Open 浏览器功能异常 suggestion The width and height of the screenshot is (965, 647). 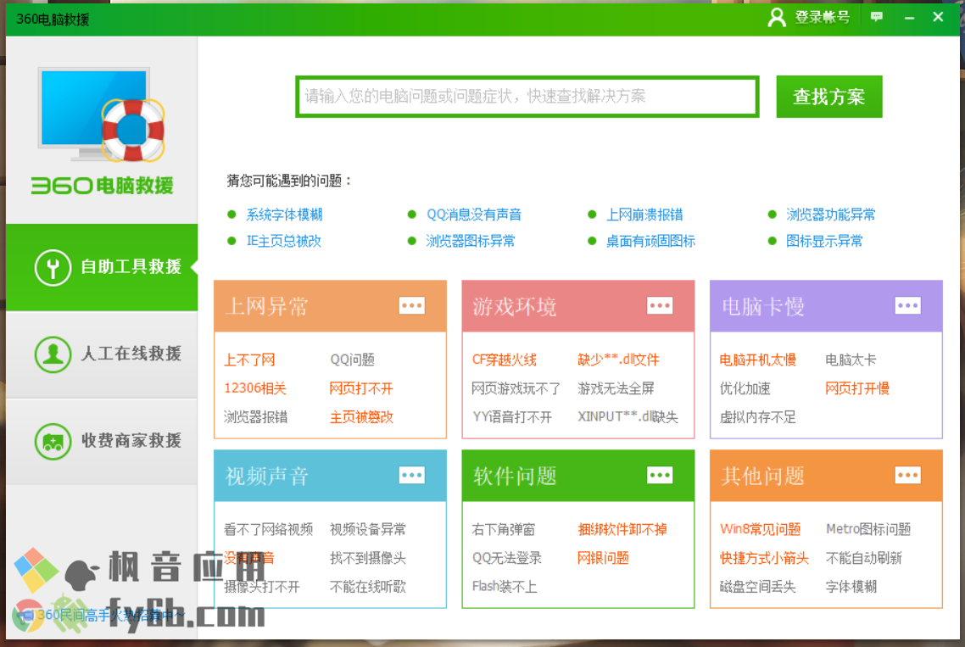(831, 215)
